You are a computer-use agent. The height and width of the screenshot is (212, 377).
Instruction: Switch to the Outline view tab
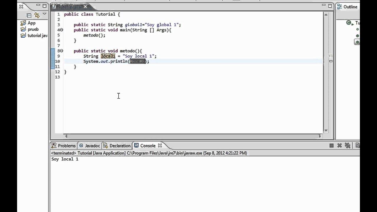348,6
